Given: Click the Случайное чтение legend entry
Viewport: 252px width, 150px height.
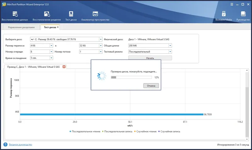Looking at the screenshot, I should pos(145,131).
